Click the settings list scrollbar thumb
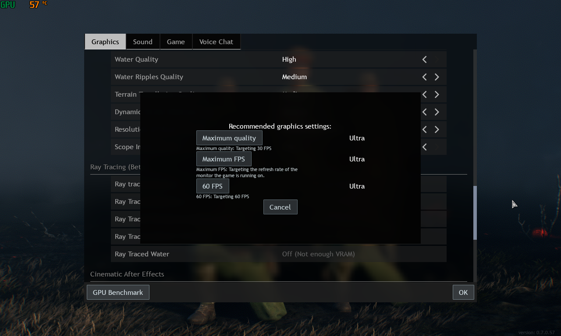Viewport: 561px width, 336px height. 475,213
